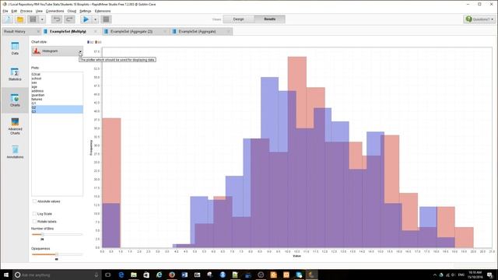Image resolution: width=498 pixels, height=280 pixels.
Task: Open Microsoft Word from the taskbar
Action: pos(184,275)
